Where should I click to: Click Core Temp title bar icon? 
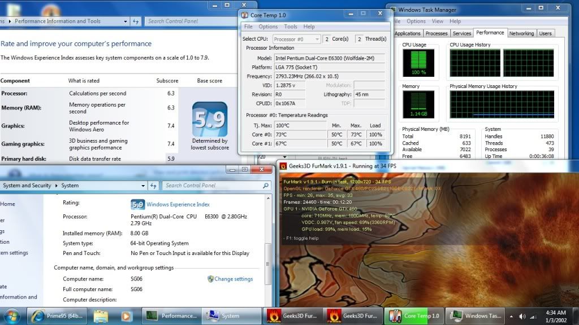[244, 15]
